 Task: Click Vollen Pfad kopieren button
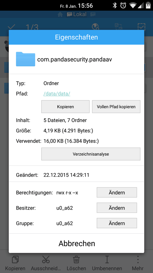[116, 107]
